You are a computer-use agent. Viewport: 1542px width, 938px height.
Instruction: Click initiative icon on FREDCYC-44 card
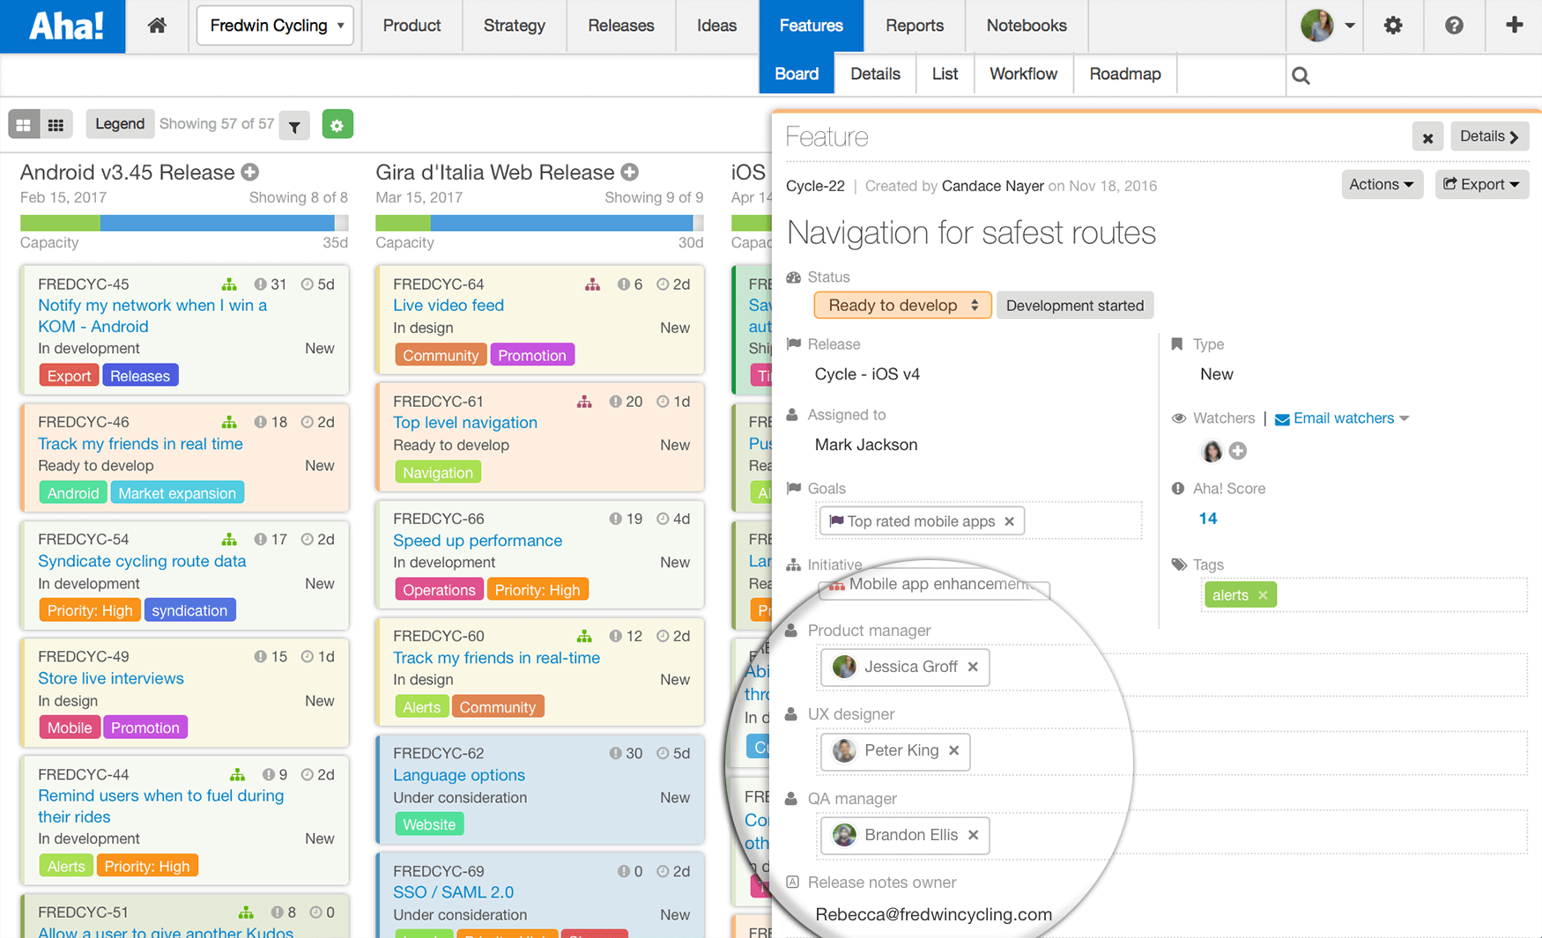pyautogui.click(x=237, y=775)
